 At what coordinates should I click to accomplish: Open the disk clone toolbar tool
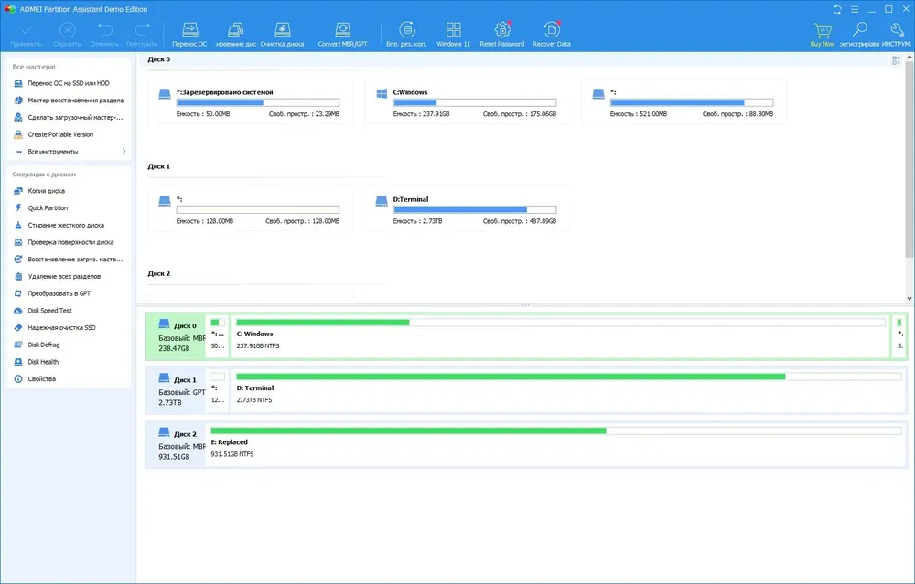[236, 35]
